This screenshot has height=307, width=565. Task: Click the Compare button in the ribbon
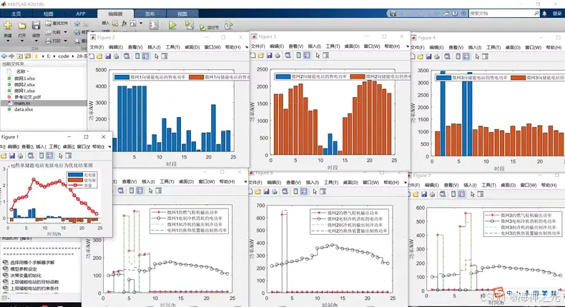(x=54, y=32)
